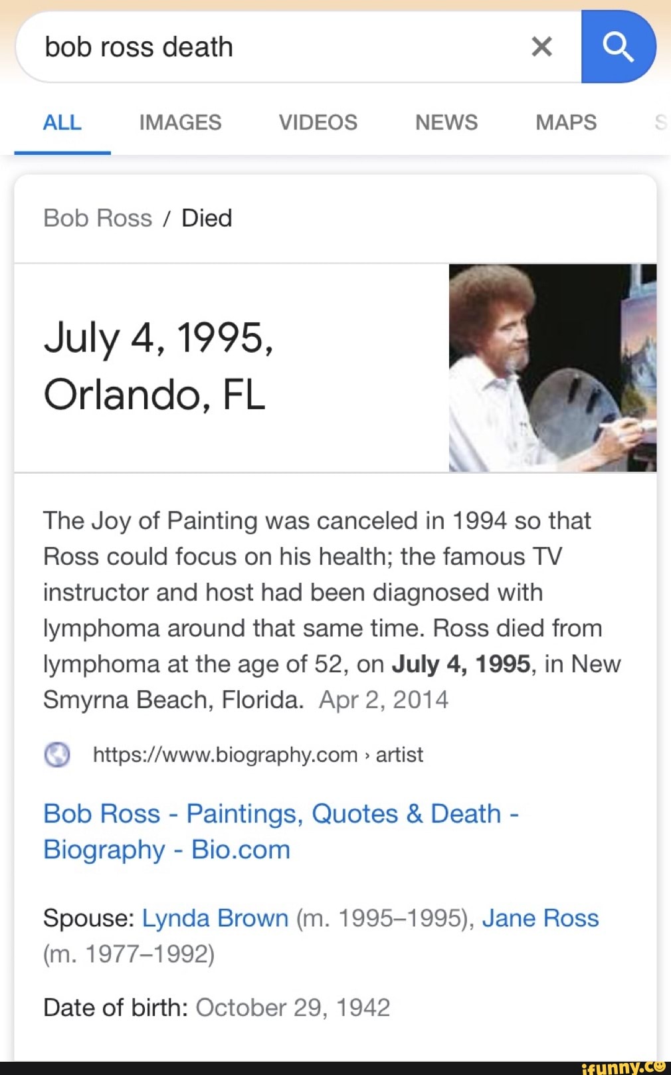Tap the biography.com globe favicon
Viewport: 671px width, 1075px height.
[56, 755]
